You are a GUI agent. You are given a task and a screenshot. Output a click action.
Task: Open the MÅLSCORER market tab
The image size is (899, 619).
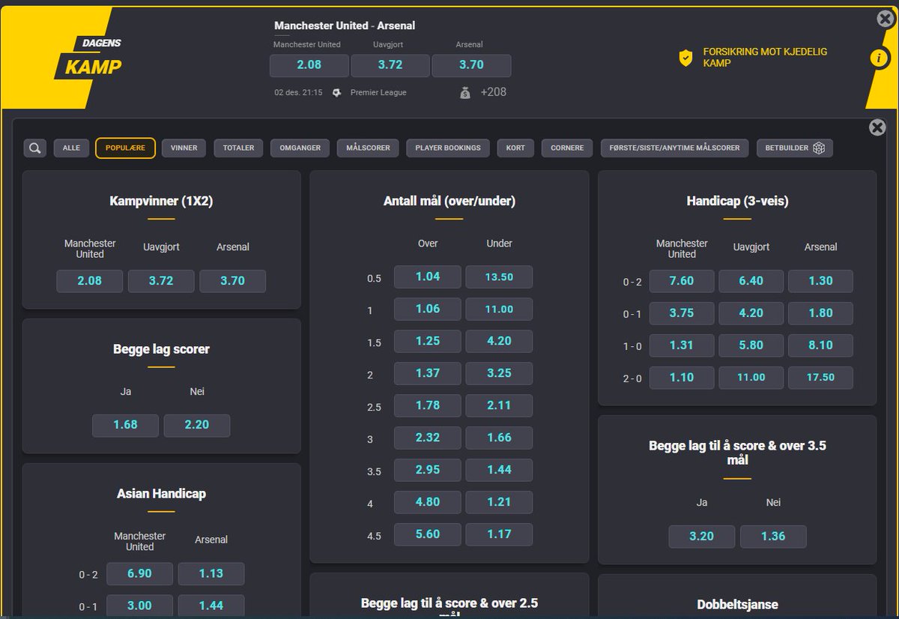point(367,148)
